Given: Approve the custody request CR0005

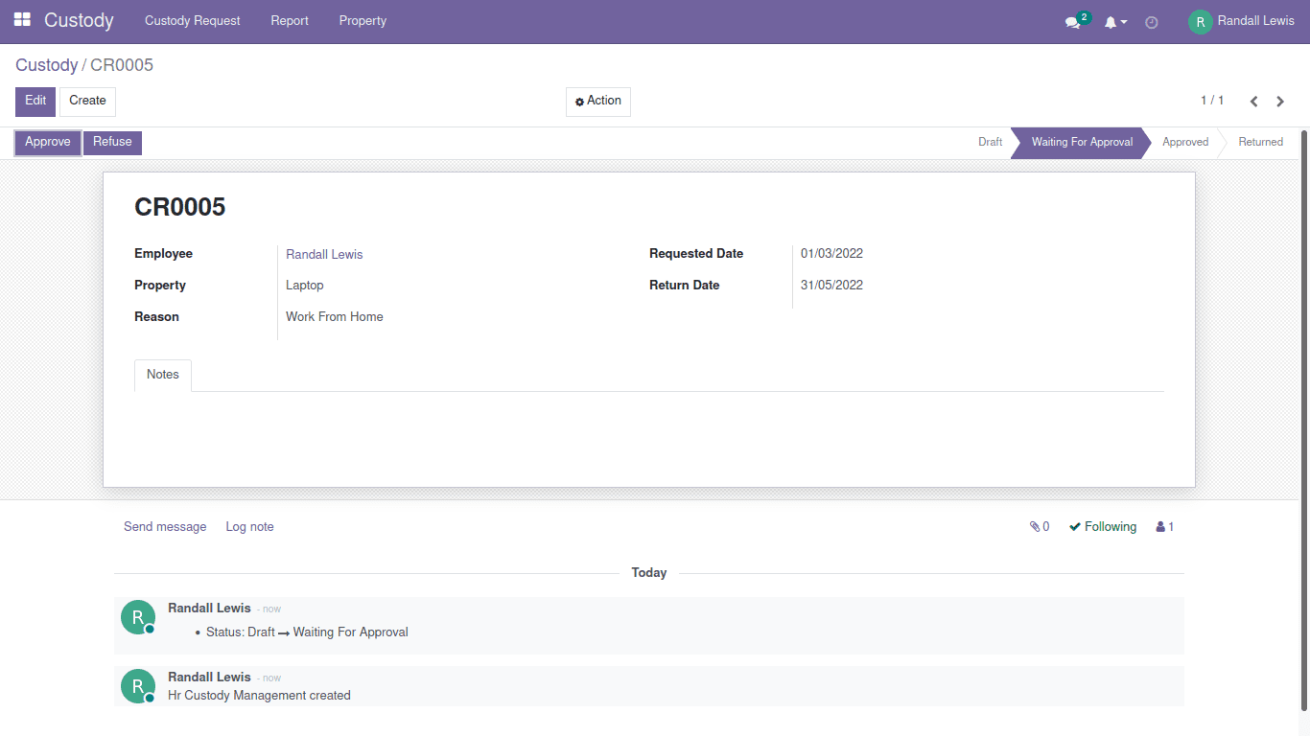Looking at the screenshot, I should coord(46,142).
